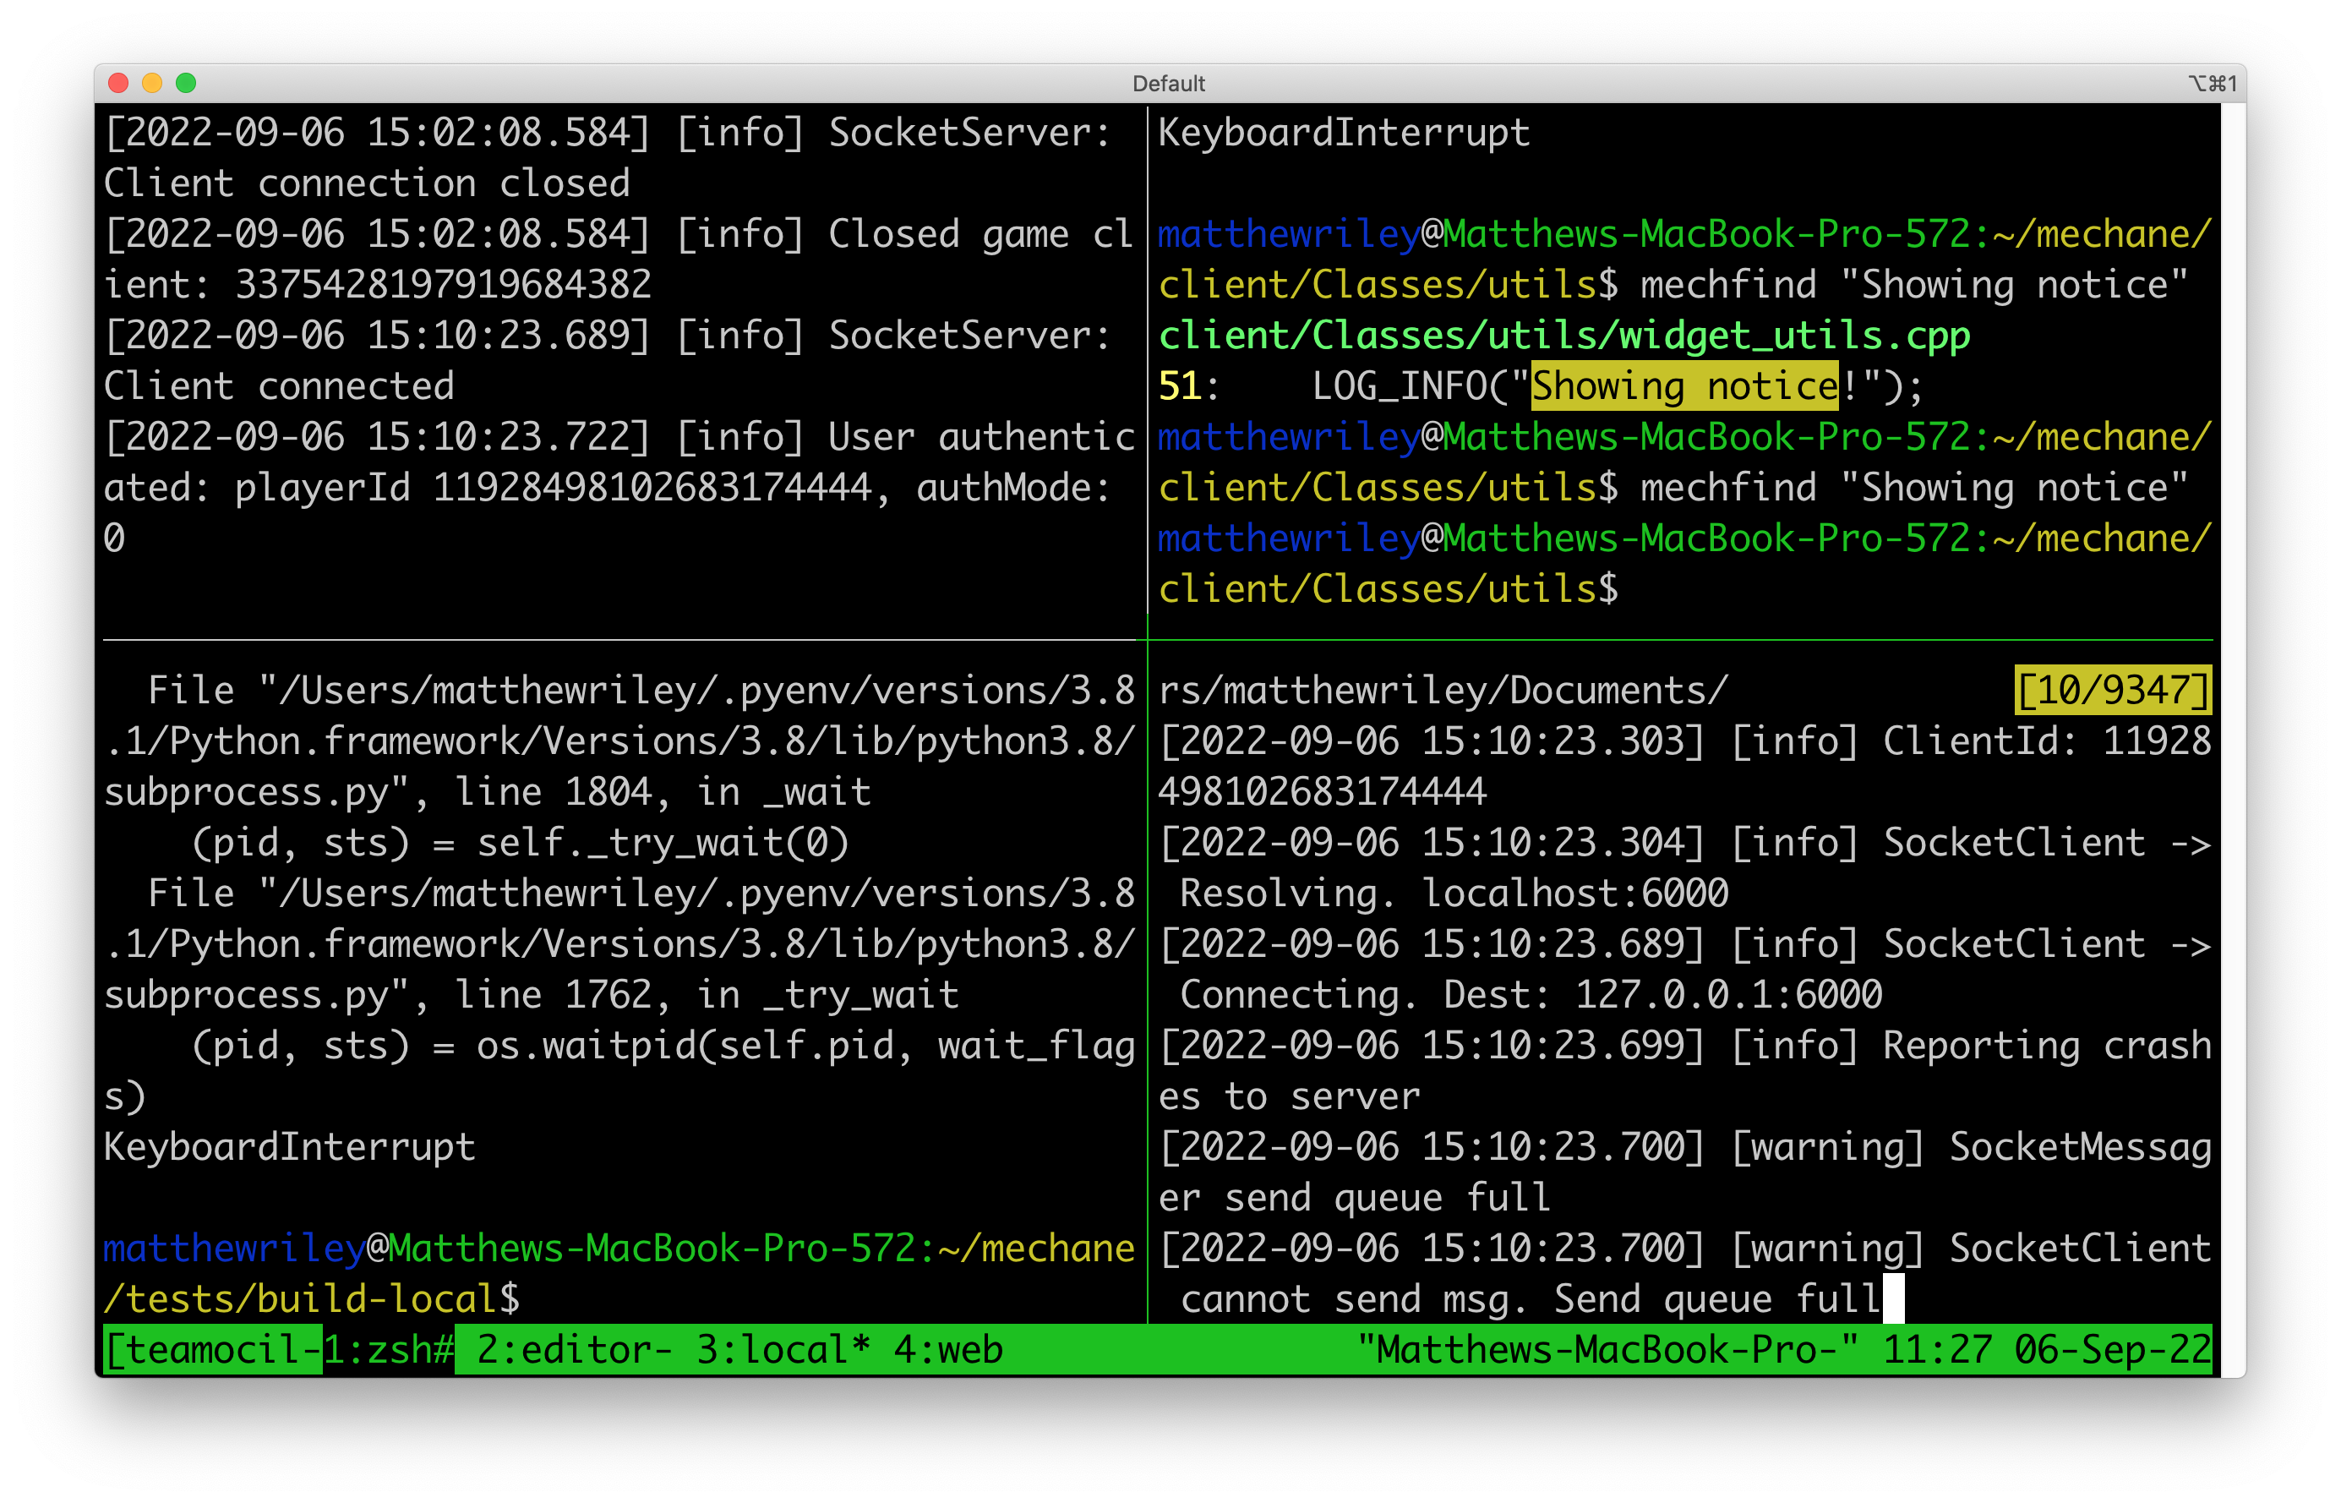Click 'Closed game cl' log entry
2341x1503 pixels.
[x=980, y=234]
